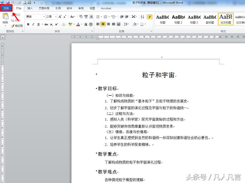245x183 pixels.
Task: Toggle Bold formatting
Action: coord(28,24)
